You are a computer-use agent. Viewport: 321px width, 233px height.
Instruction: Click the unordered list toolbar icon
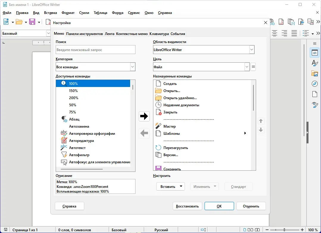306,33
